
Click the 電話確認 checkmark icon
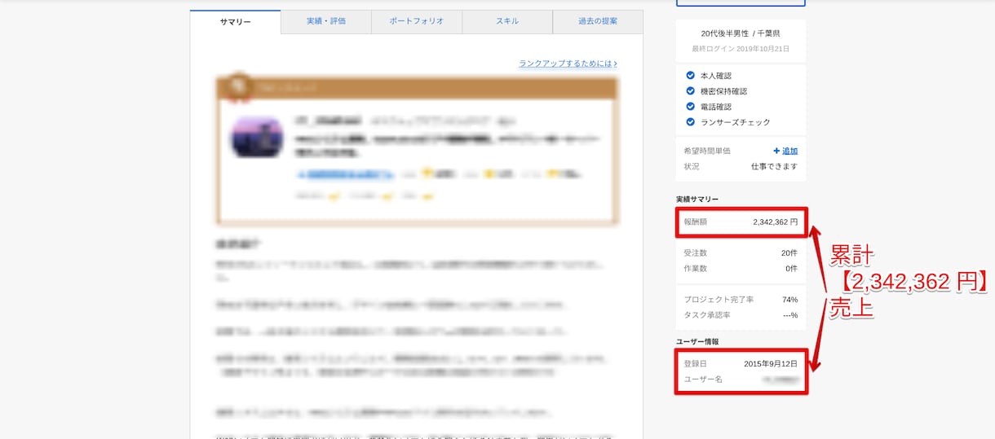[691, 107]
